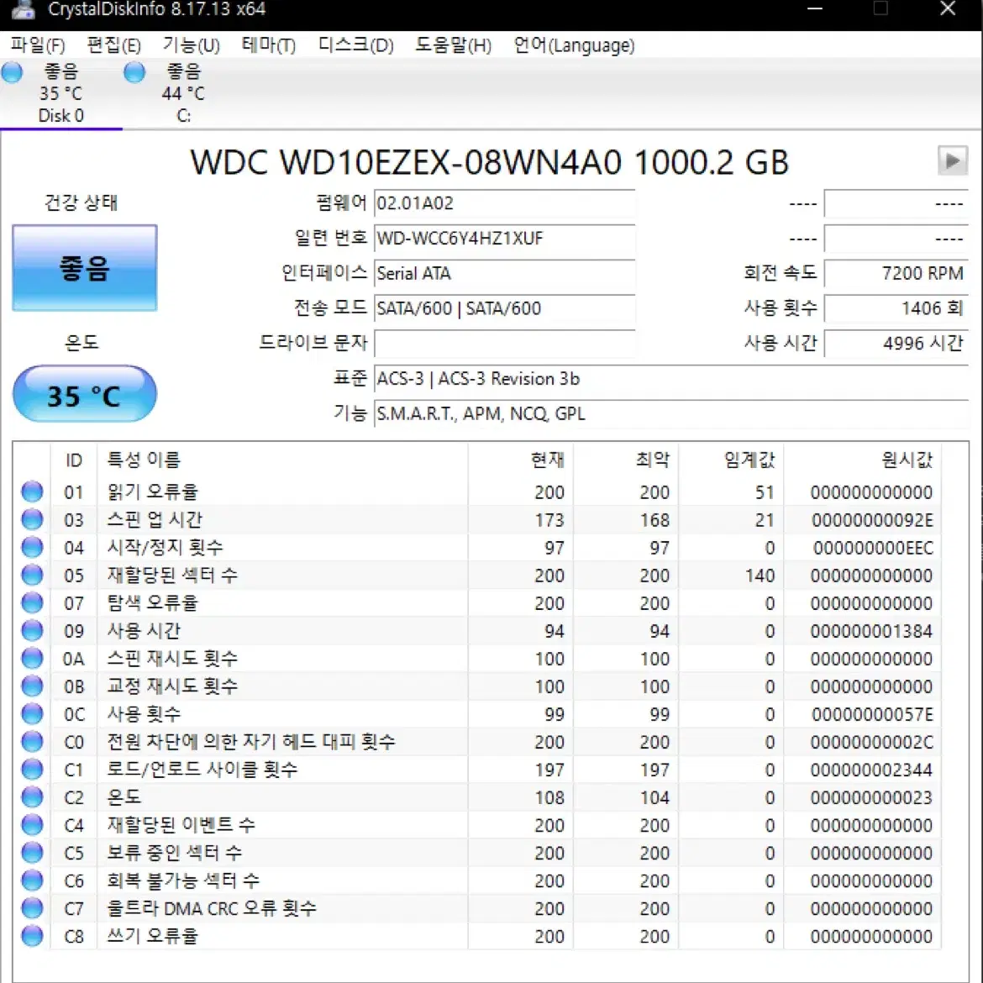The image size is (983, 983).
Task: Click status orb for 03 스핀 업 시간
Action: (x=32, y=520)
